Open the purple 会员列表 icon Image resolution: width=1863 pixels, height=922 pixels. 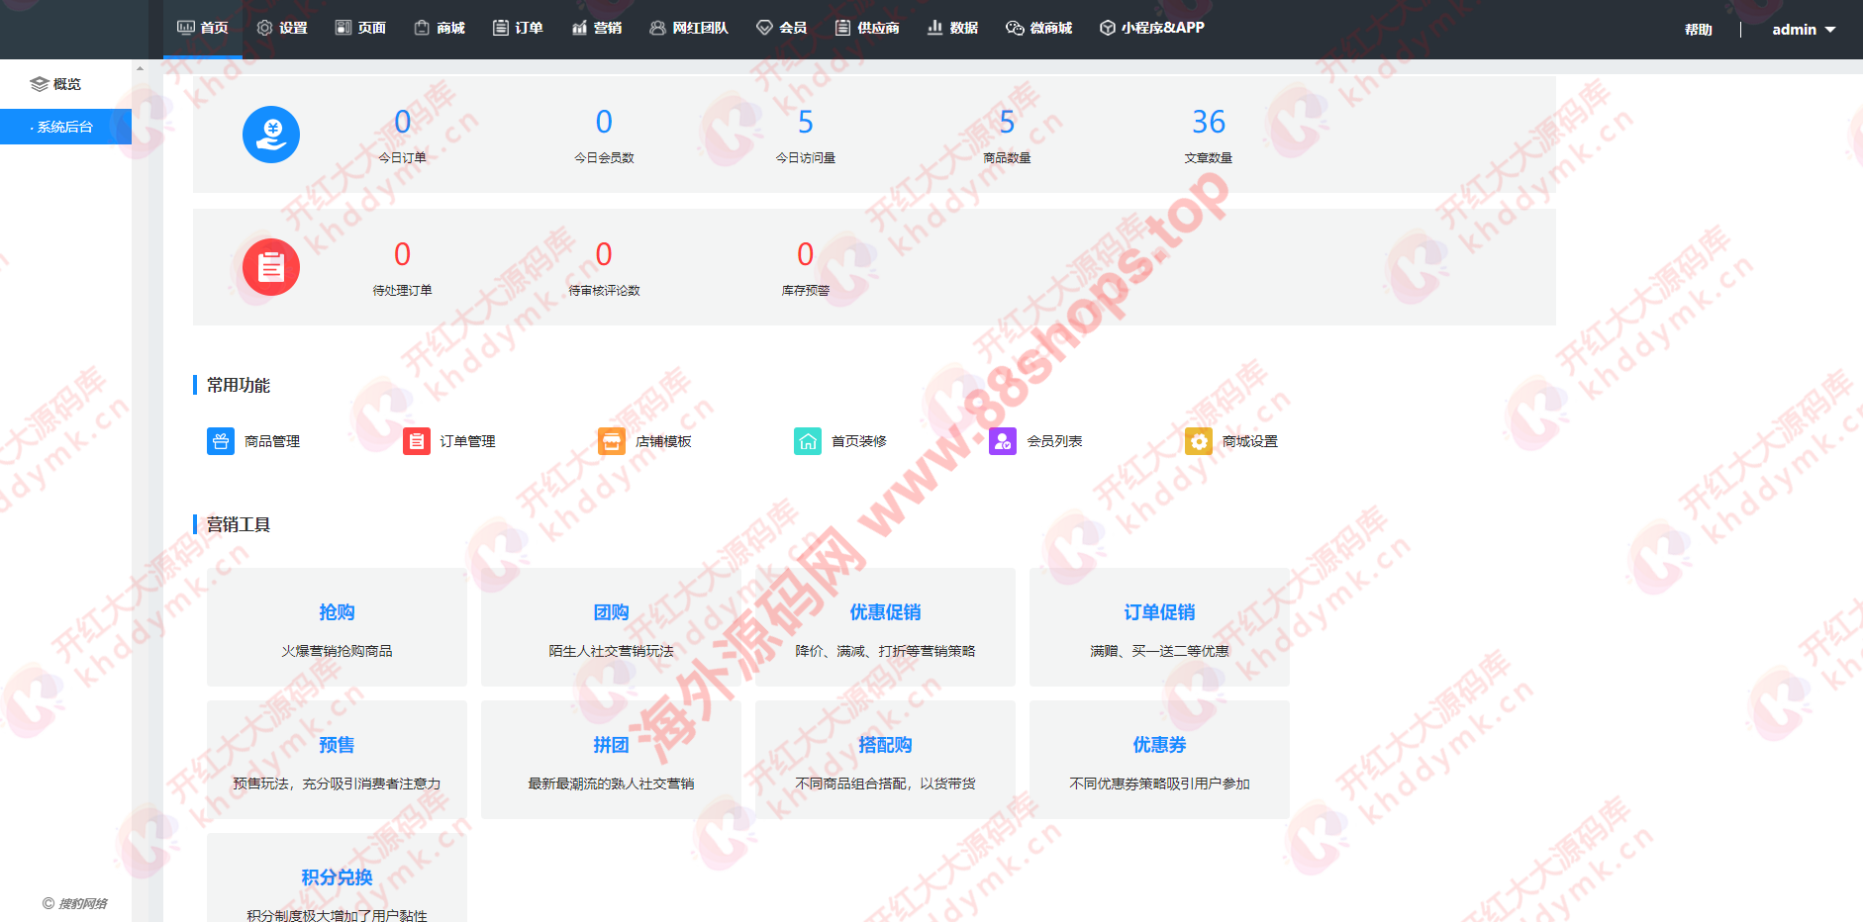click(x=1002, y=441)
